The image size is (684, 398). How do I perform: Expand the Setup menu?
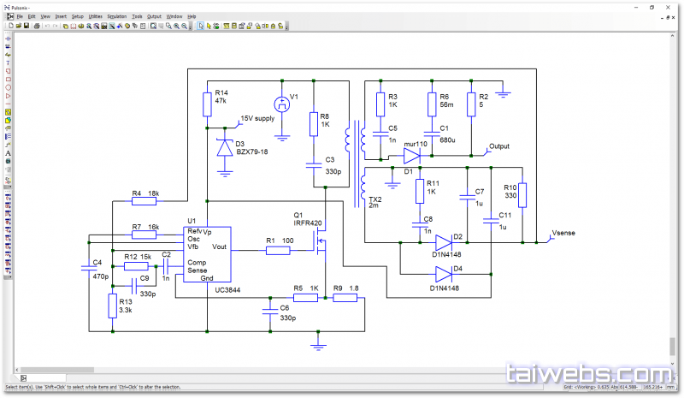tap(77, 16)
